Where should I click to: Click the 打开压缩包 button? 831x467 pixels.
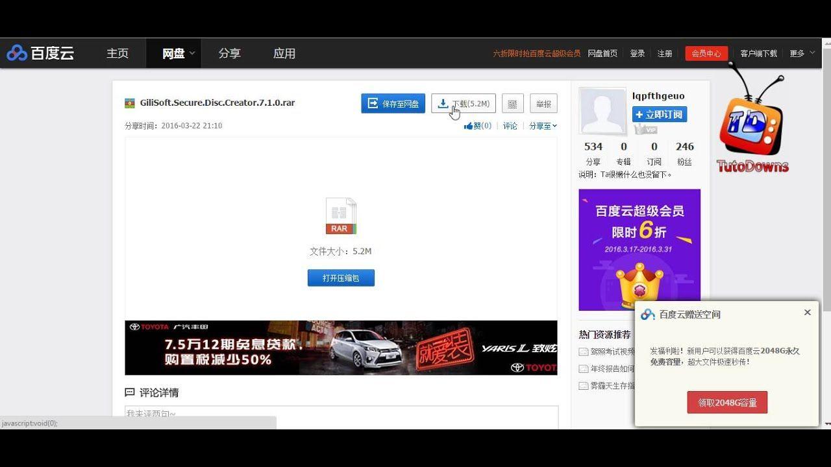[x=341, y=278]
